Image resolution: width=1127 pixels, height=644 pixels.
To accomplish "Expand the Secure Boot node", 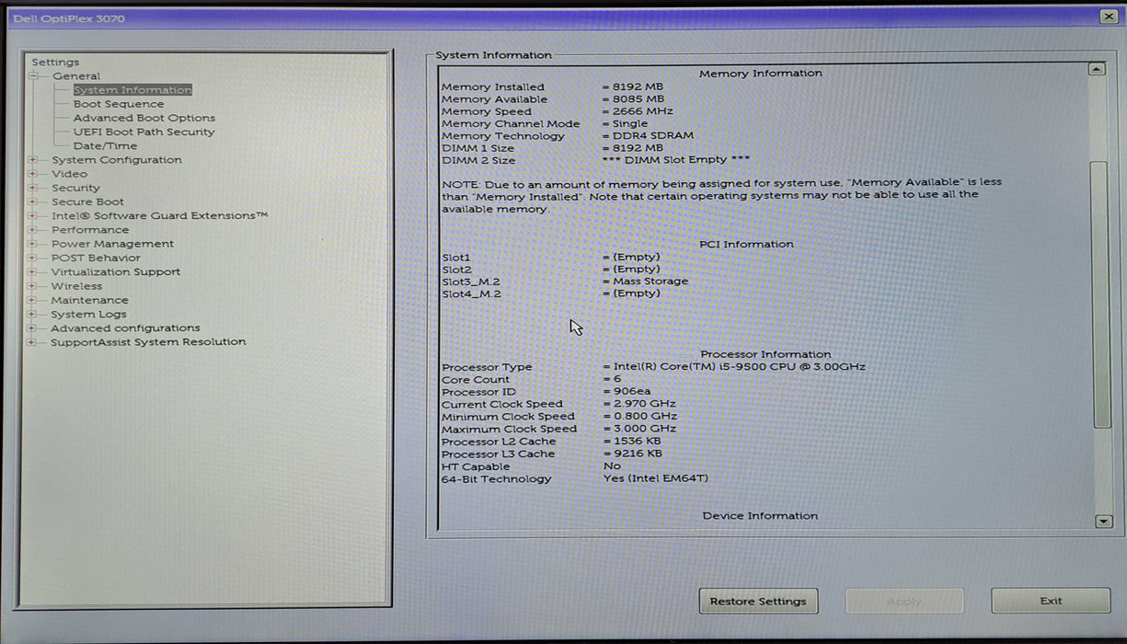I will click(33, 201).
